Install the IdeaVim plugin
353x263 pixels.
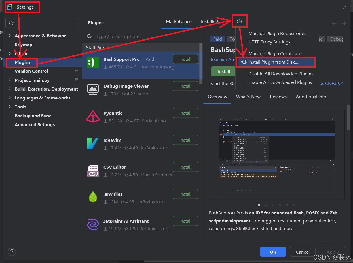tap(185, 140)
